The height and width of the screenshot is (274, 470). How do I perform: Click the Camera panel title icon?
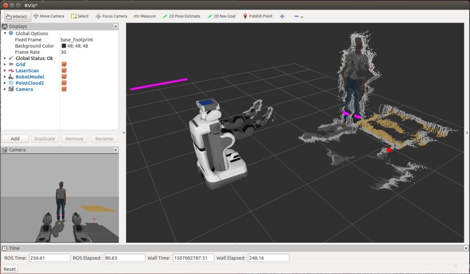[5, 150]
